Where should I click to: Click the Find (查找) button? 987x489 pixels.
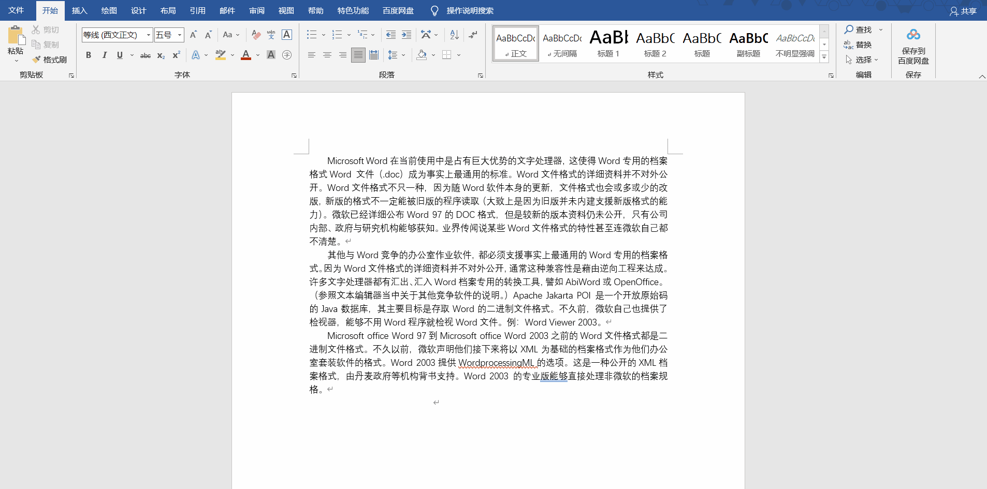click(858, 29)
